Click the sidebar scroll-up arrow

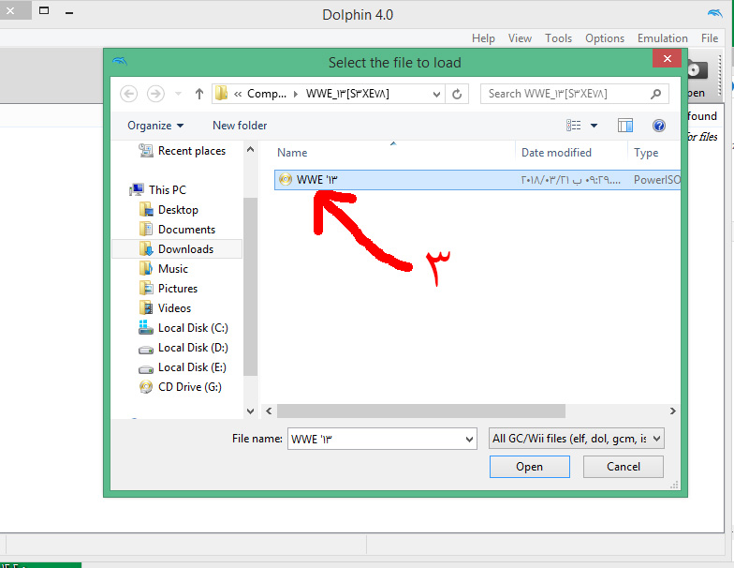[x=251, y=150]
